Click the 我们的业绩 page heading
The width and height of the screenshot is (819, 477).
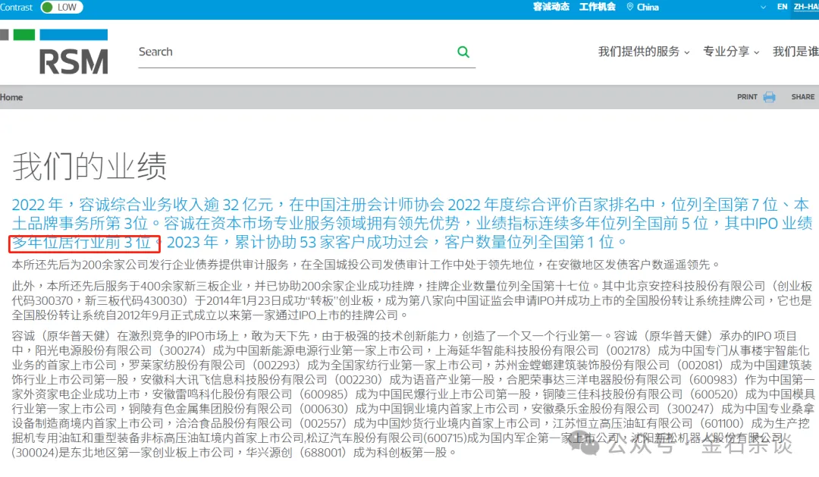89,166
